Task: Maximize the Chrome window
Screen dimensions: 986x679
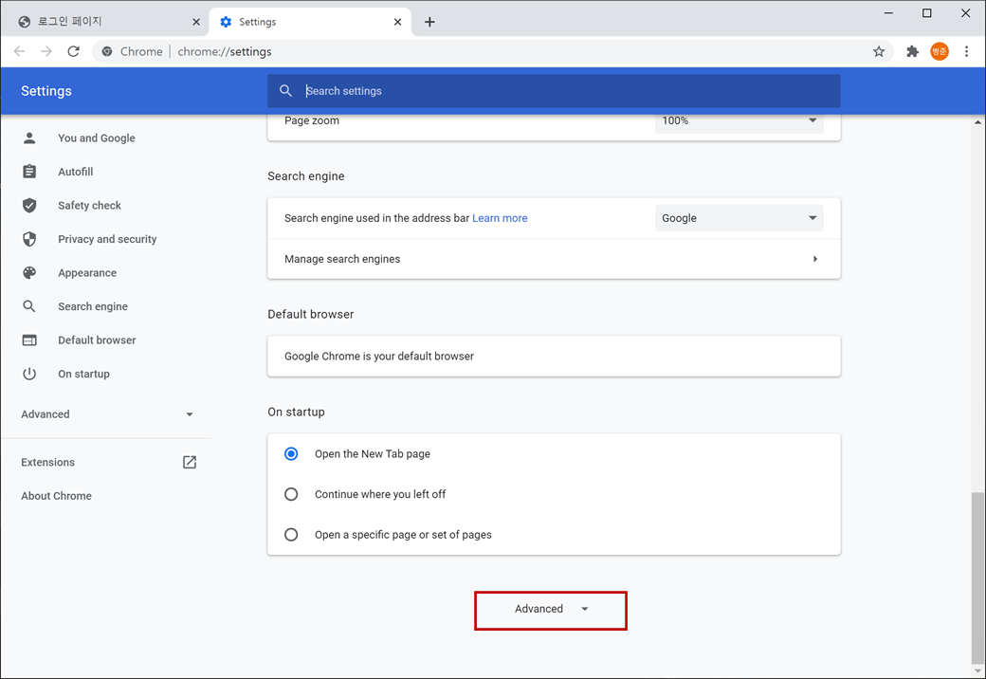Action: [927, 13]
